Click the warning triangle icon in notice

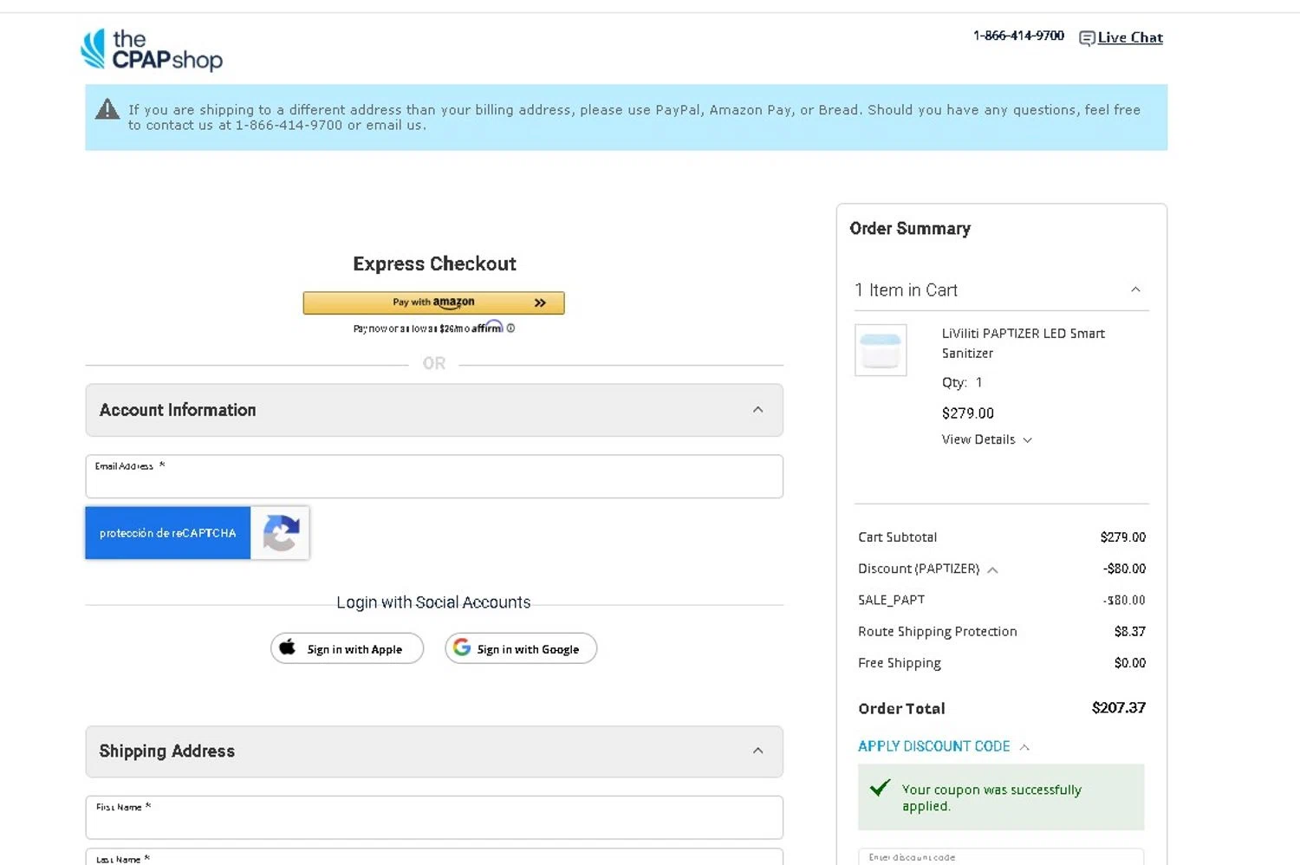(x=107, y=109)
